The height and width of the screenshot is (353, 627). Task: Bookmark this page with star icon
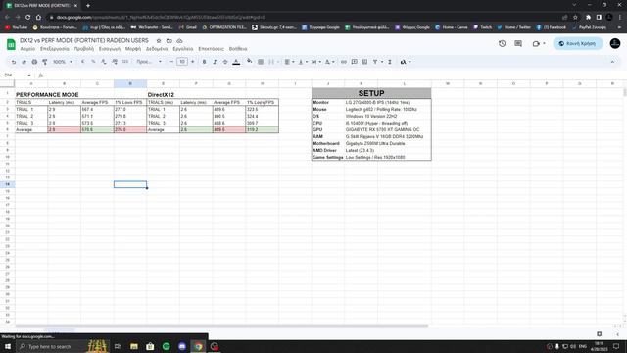(575, 18)
